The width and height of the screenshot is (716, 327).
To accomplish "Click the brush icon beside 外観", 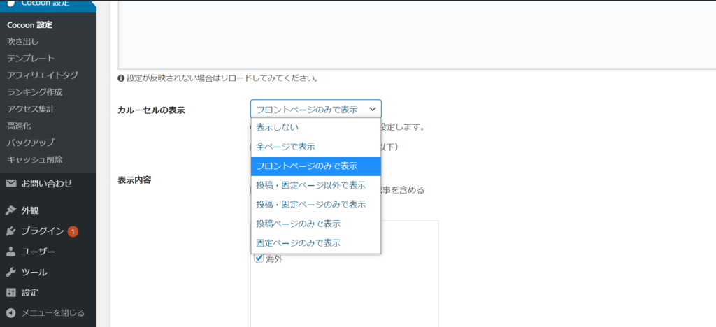I will [11, 210].
